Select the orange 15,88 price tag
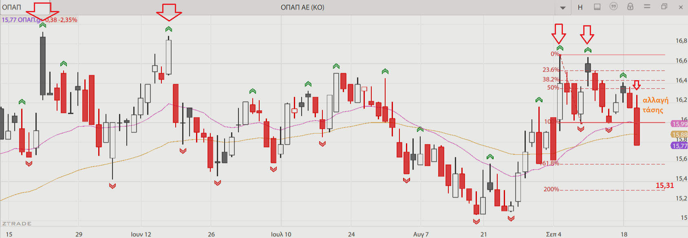 (679, 135)
